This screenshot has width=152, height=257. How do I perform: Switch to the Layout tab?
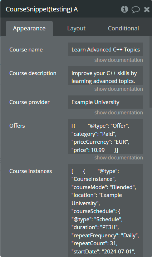(x=76, y=28)
